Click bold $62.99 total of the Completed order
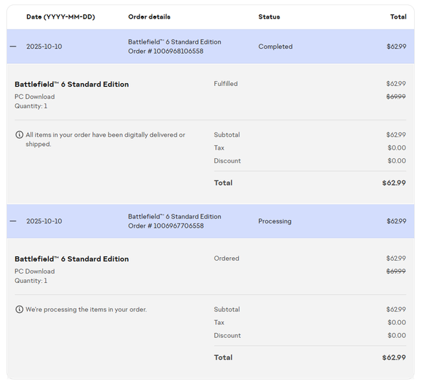 pos(394,183)
